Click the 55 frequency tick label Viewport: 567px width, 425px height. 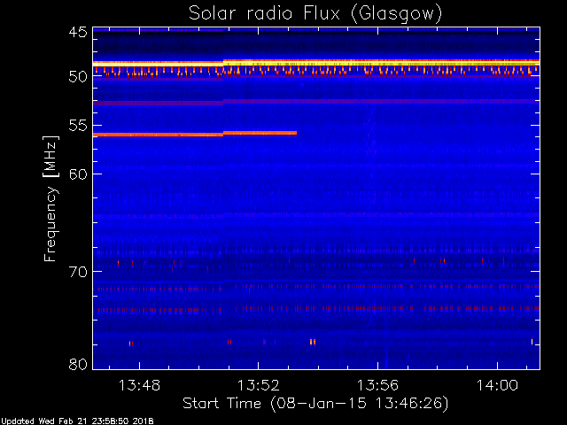78,126
